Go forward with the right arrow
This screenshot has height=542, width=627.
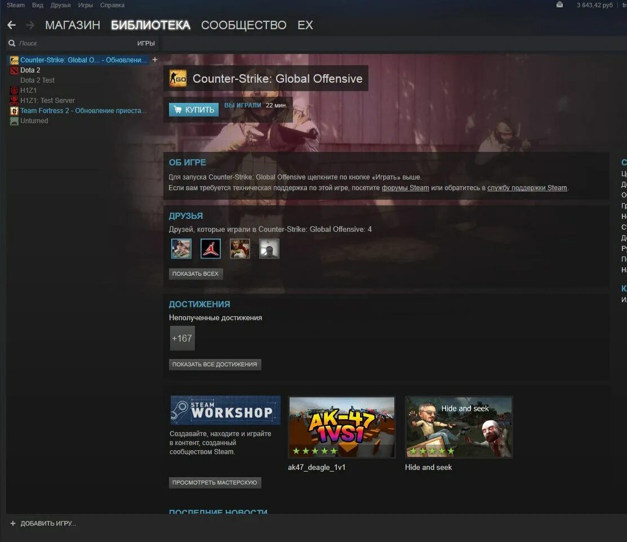(x=30, y=25)
